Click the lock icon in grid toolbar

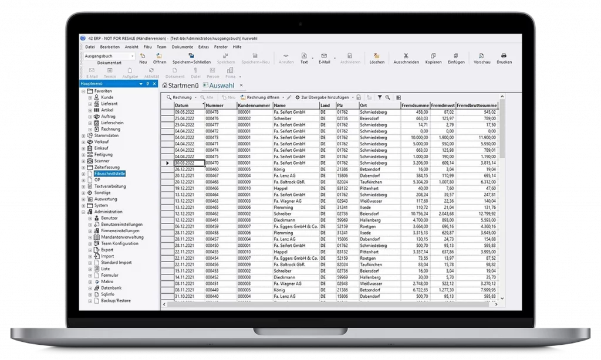359,97
